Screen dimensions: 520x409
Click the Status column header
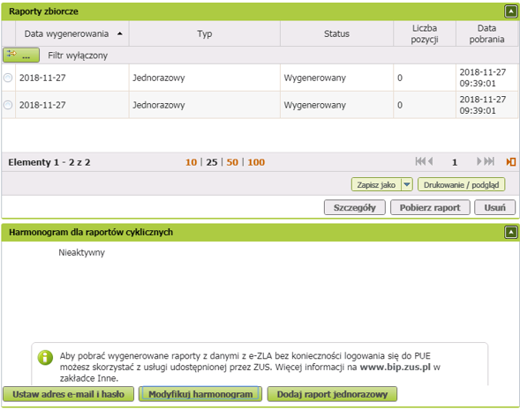(336, 33)
